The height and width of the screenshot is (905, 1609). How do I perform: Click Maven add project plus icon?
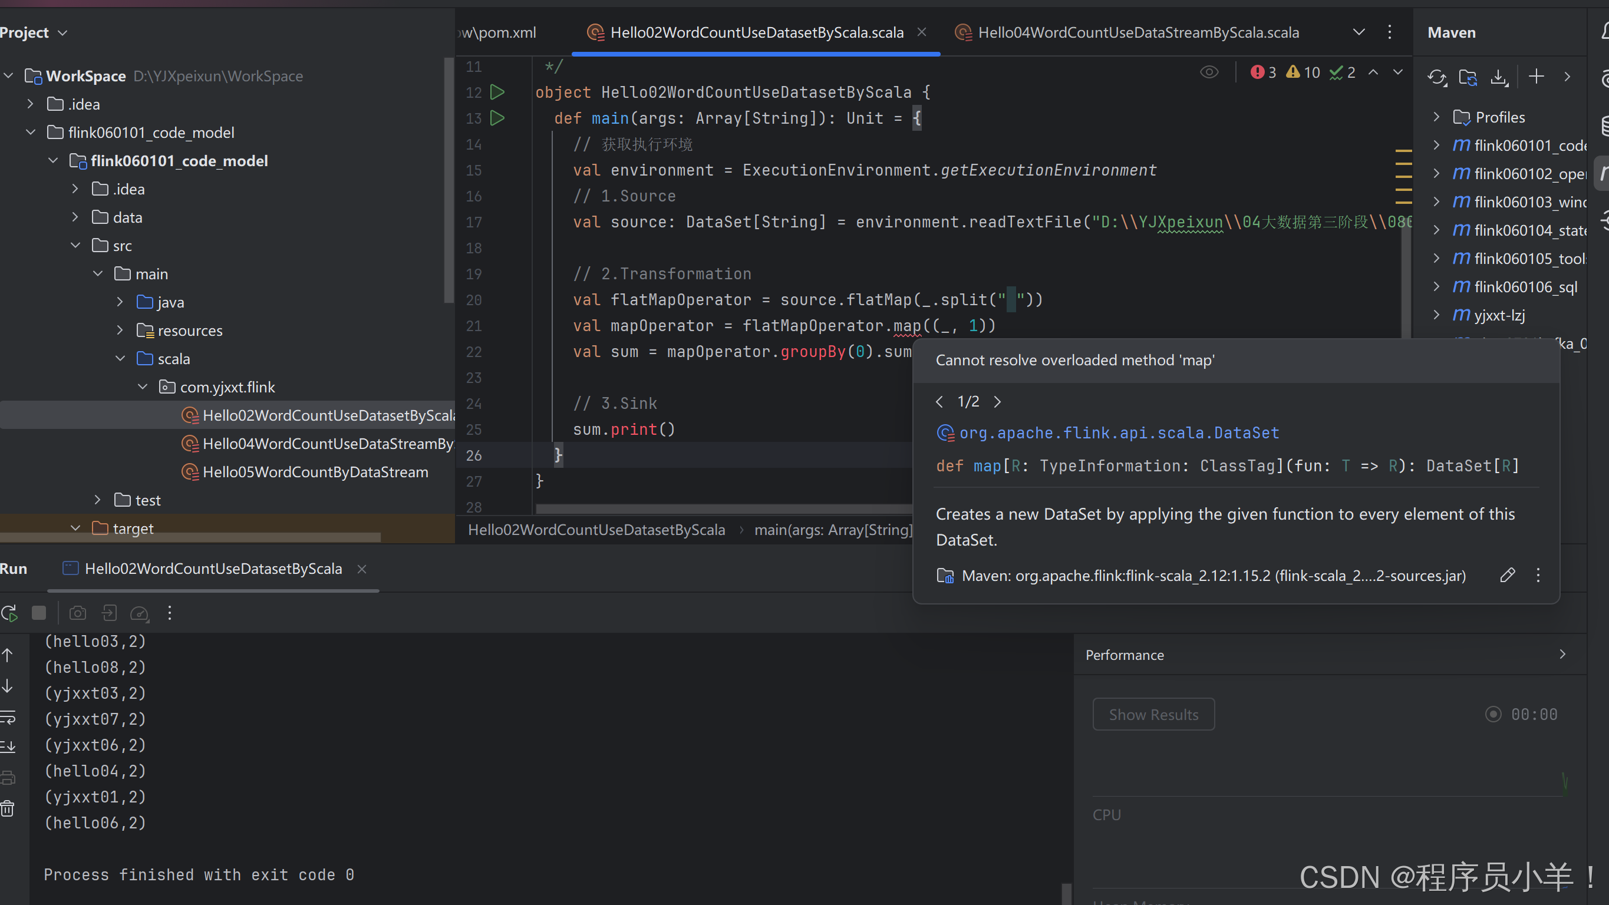[1536, 77]
